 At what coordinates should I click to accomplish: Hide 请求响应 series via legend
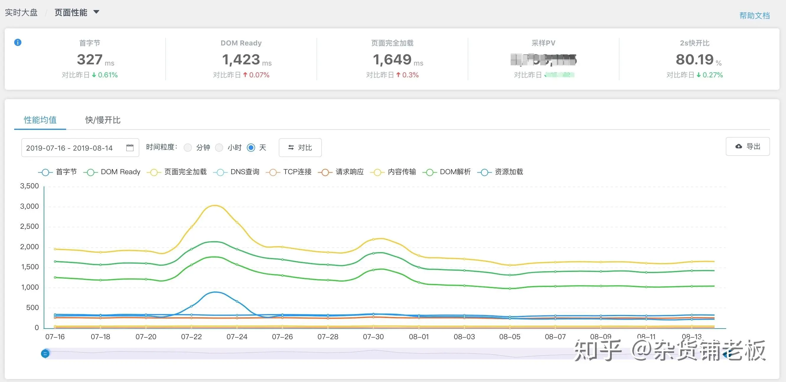[325, 172]
